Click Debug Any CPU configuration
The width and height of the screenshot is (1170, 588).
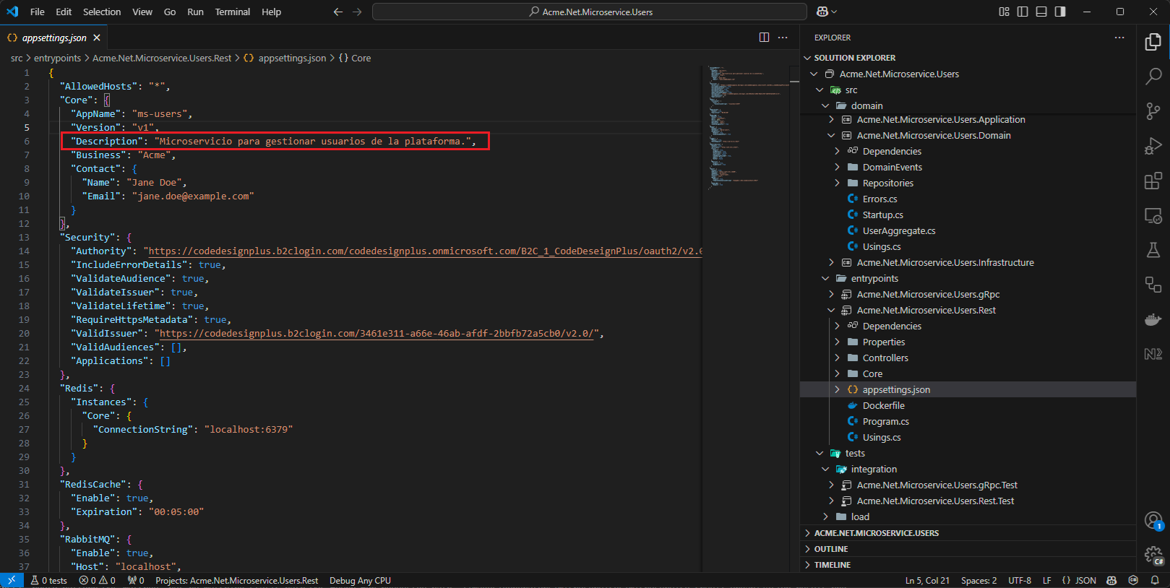pyautogui.click(x=360, y=580)
